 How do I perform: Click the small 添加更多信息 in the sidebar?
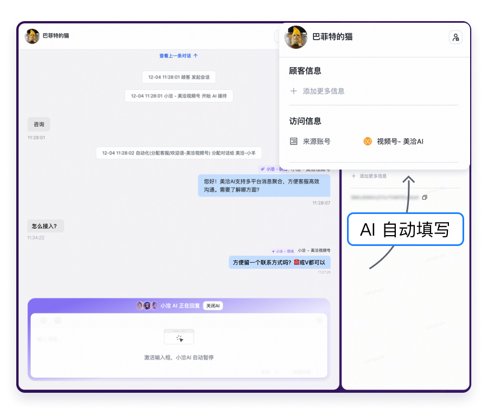point(373,176)
